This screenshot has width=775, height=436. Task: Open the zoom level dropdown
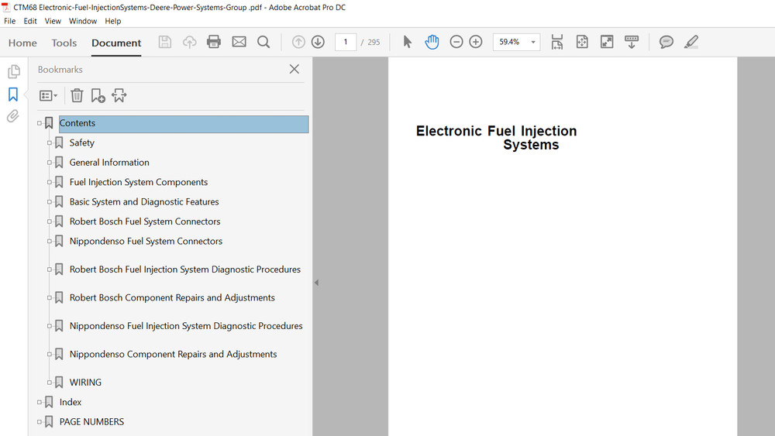pos(533,42)
